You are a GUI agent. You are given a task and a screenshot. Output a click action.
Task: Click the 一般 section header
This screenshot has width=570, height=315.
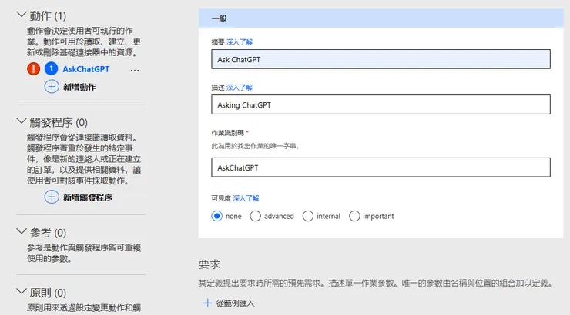tap(381, 18)
